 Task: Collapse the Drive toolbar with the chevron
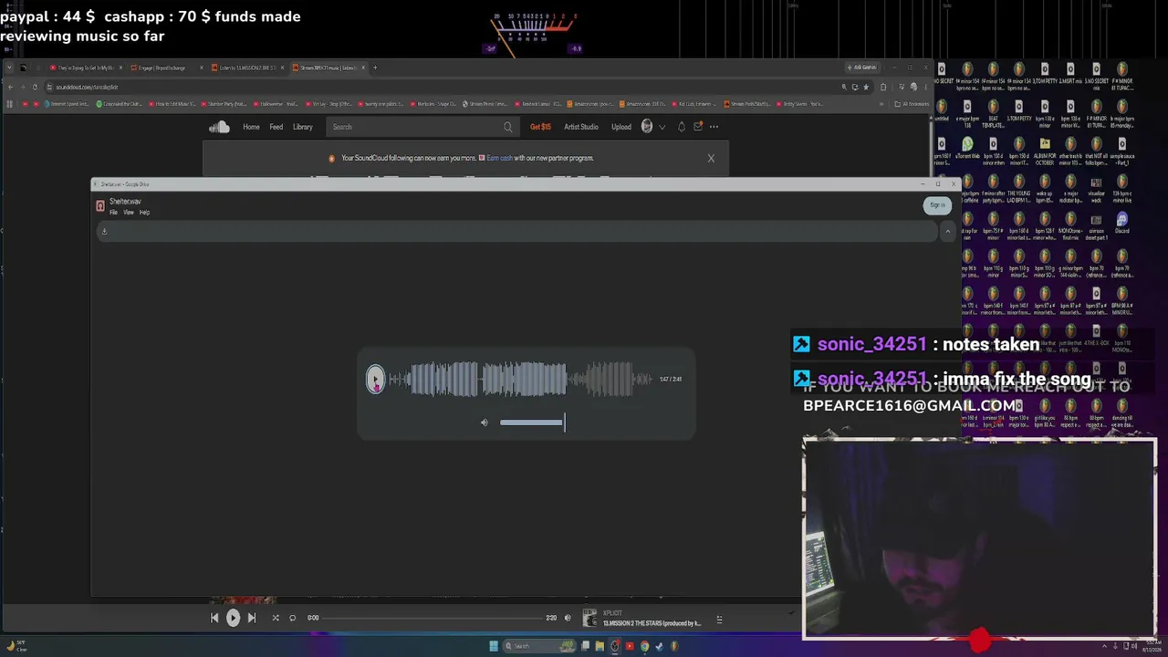pos(947,232)
